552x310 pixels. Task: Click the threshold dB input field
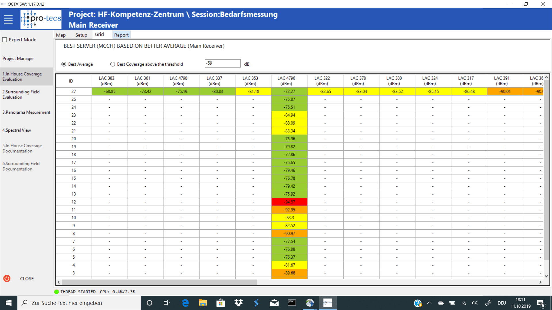223,63
